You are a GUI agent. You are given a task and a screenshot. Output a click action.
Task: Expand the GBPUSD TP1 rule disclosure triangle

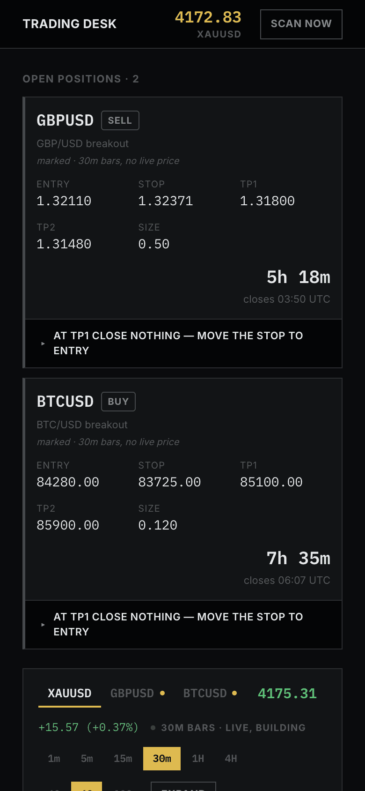tap(43, 343)
